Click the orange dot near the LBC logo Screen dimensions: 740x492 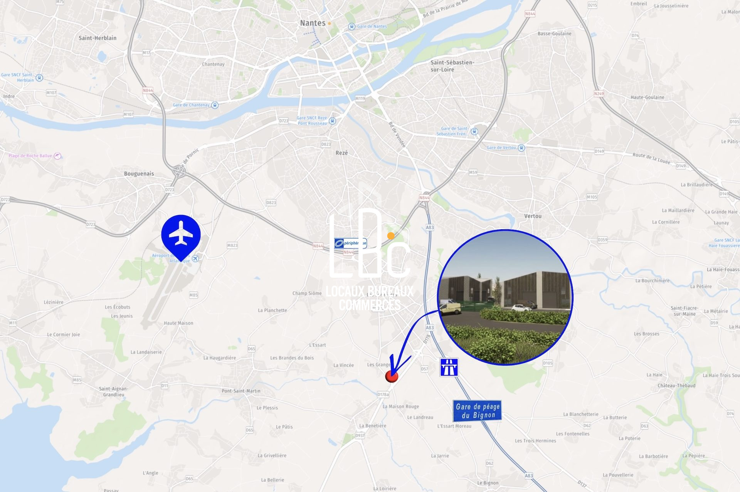[391, 236]
